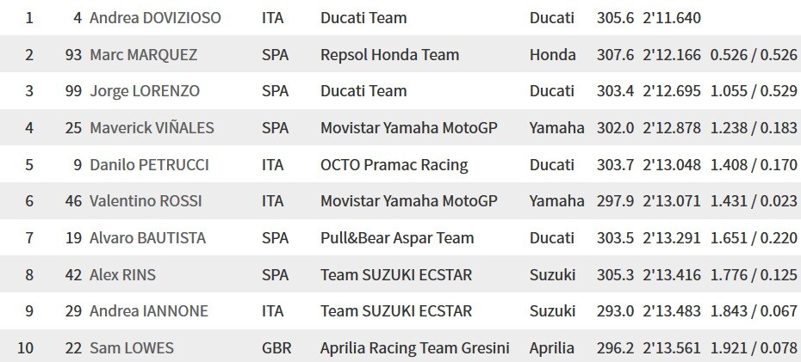801x362 pixels.
Task: Click Valentino ROSSI rider name
Action: click(146, 201)
